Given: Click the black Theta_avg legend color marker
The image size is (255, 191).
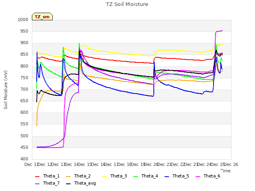Looking at the screenshot, I should click(x=68, y=184).
